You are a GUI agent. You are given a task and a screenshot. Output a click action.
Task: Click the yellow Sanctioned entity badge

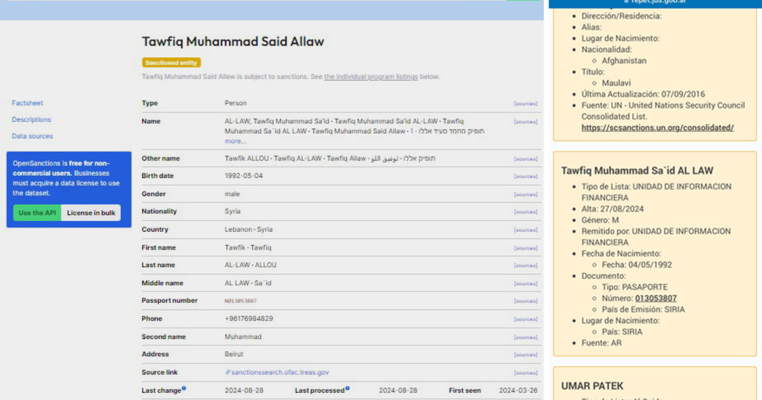click(x=171, y=63)
